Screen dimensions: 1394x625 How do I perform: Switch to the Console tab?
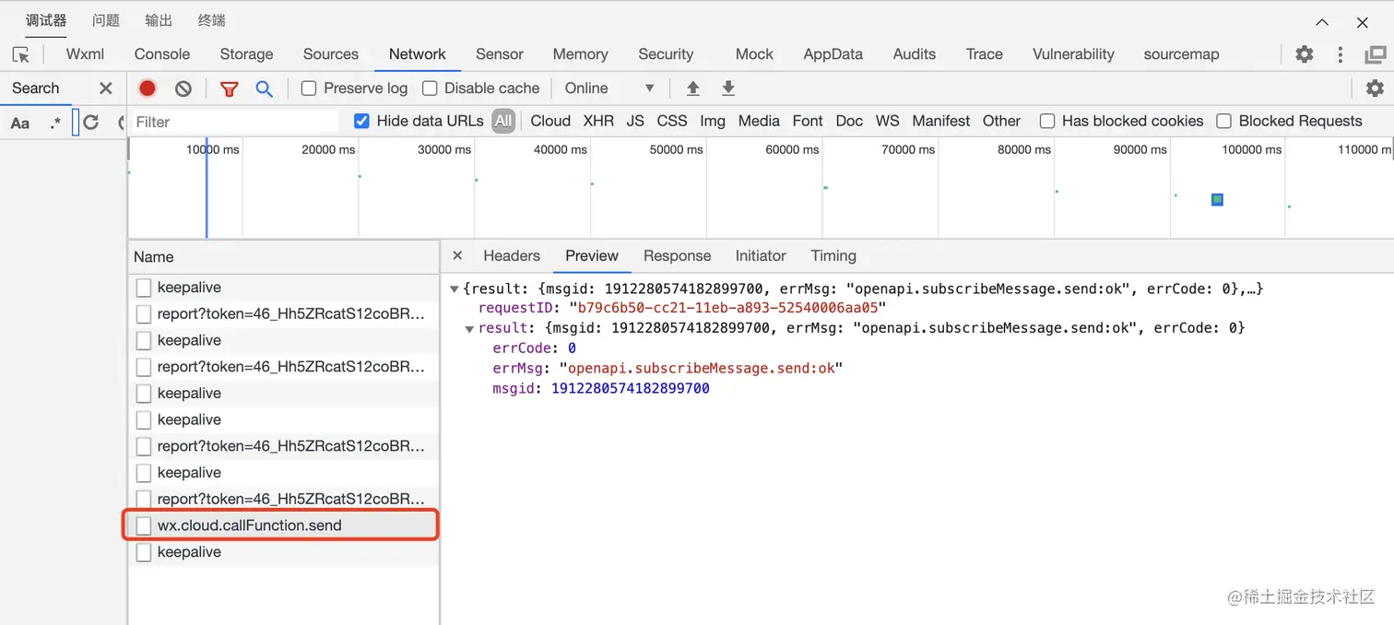point(162,54)
